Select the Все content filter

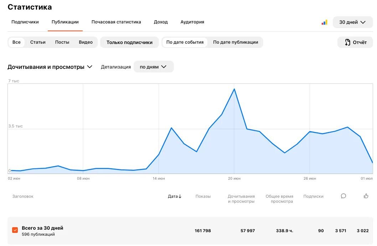click(16, 42)
